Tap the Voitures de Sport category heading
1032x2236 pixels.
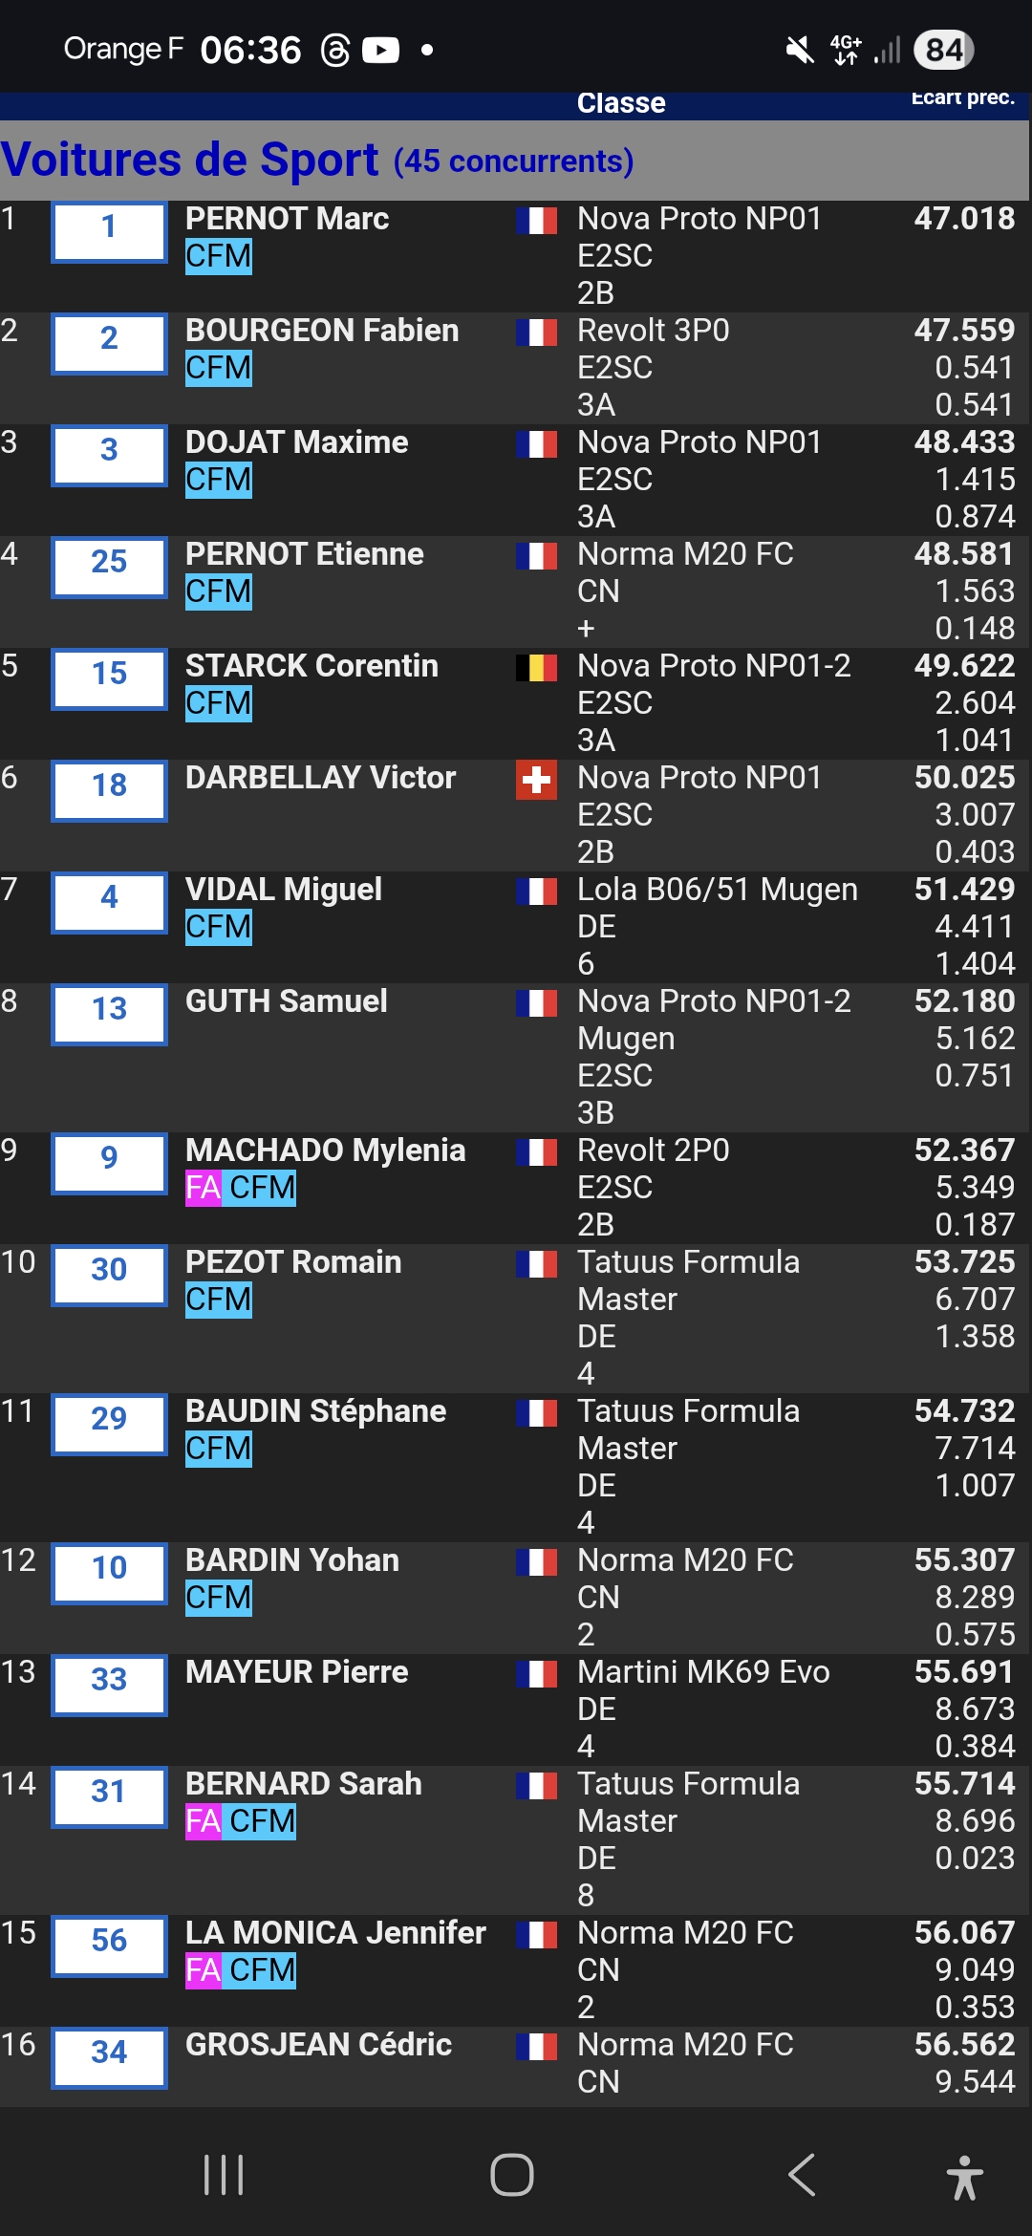[x=189, y=160]
